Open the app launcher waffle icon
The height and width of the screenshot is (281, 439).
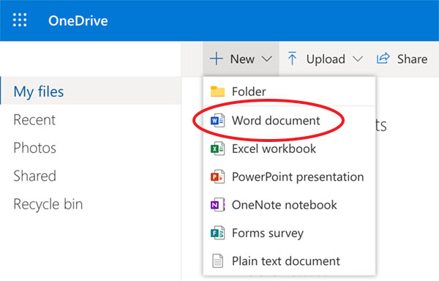click(x=20, y=20)
